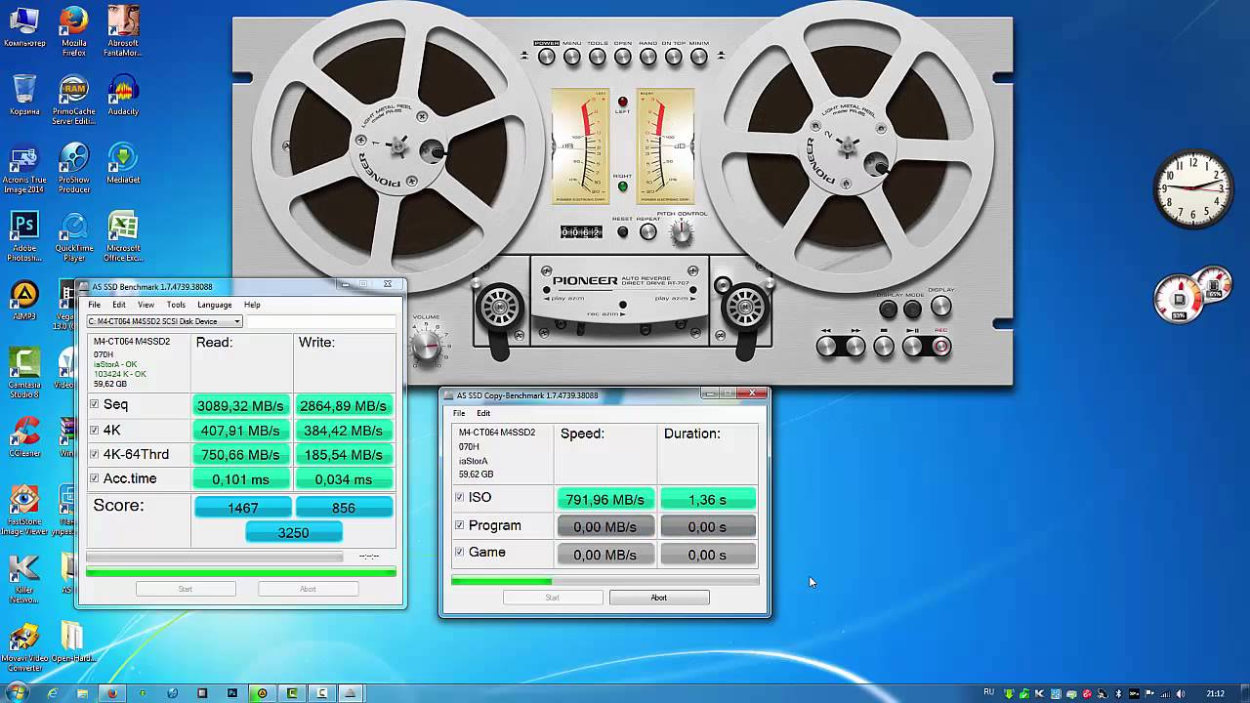Toggle the 4K-64Thrd test checkbox
Screen dimensions: 1250x703
[95, 455]
